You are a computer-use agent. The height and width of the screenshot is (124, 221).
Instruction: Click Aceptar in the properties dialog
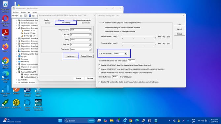coord(79,78)
